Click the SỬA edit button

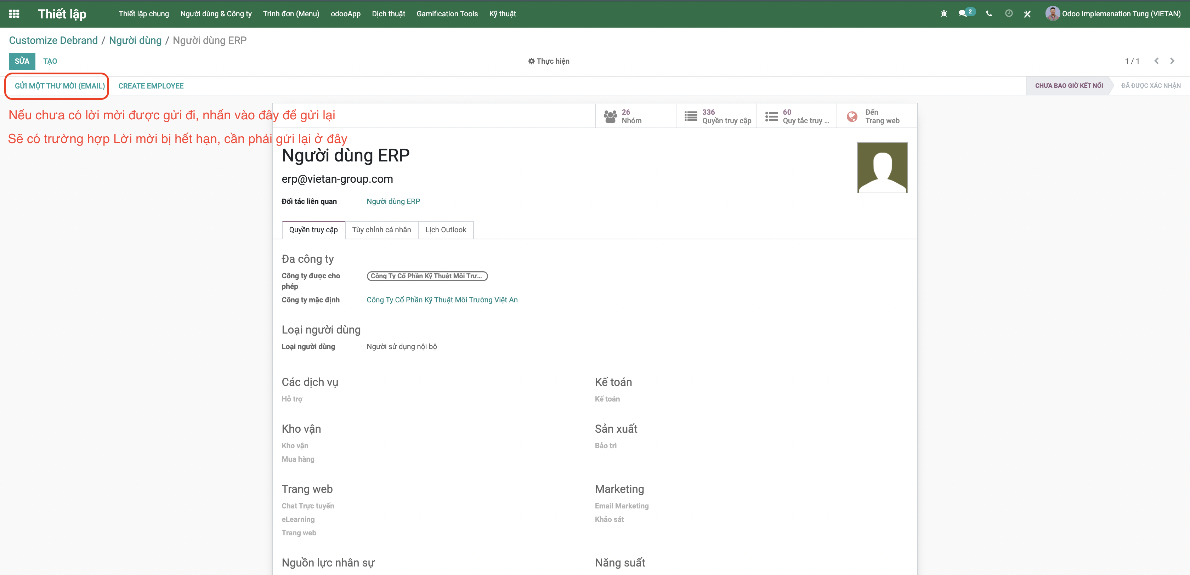[x=22, y=61]
